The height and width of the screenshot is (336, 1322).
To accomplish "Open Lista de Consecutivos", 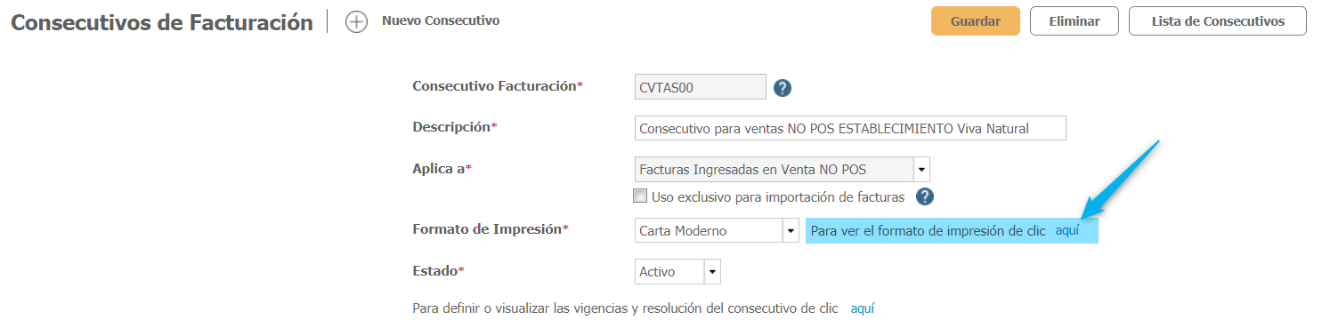I will coord(1218,21).
